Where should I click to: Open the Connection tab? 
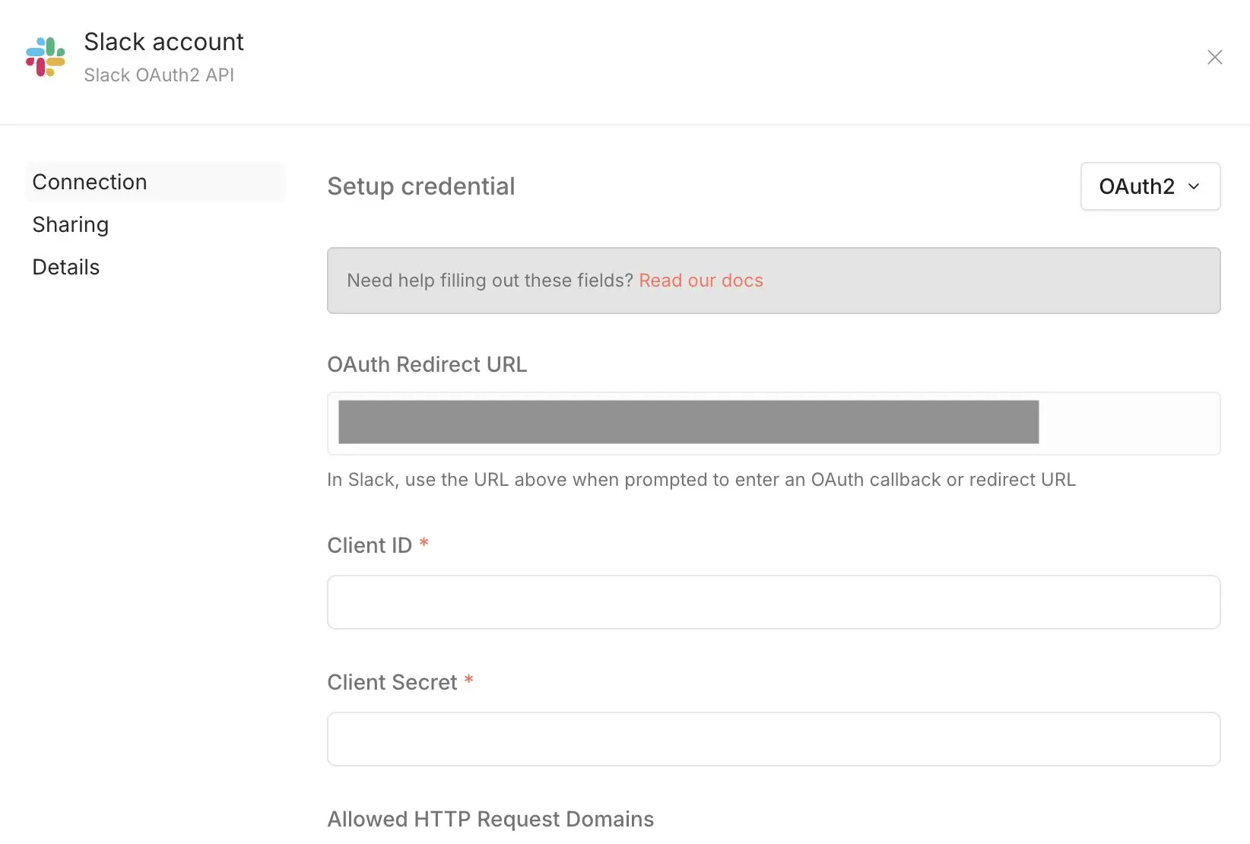pyautogui.click(x=90, y=182)
